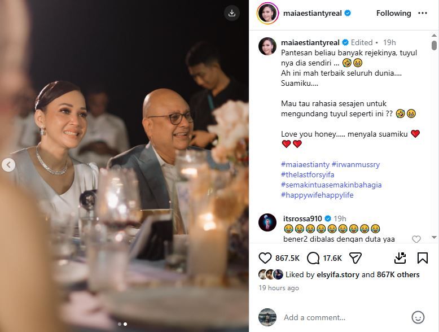Like the post with heart icon

pyautogui.click(x=265, y=258)
